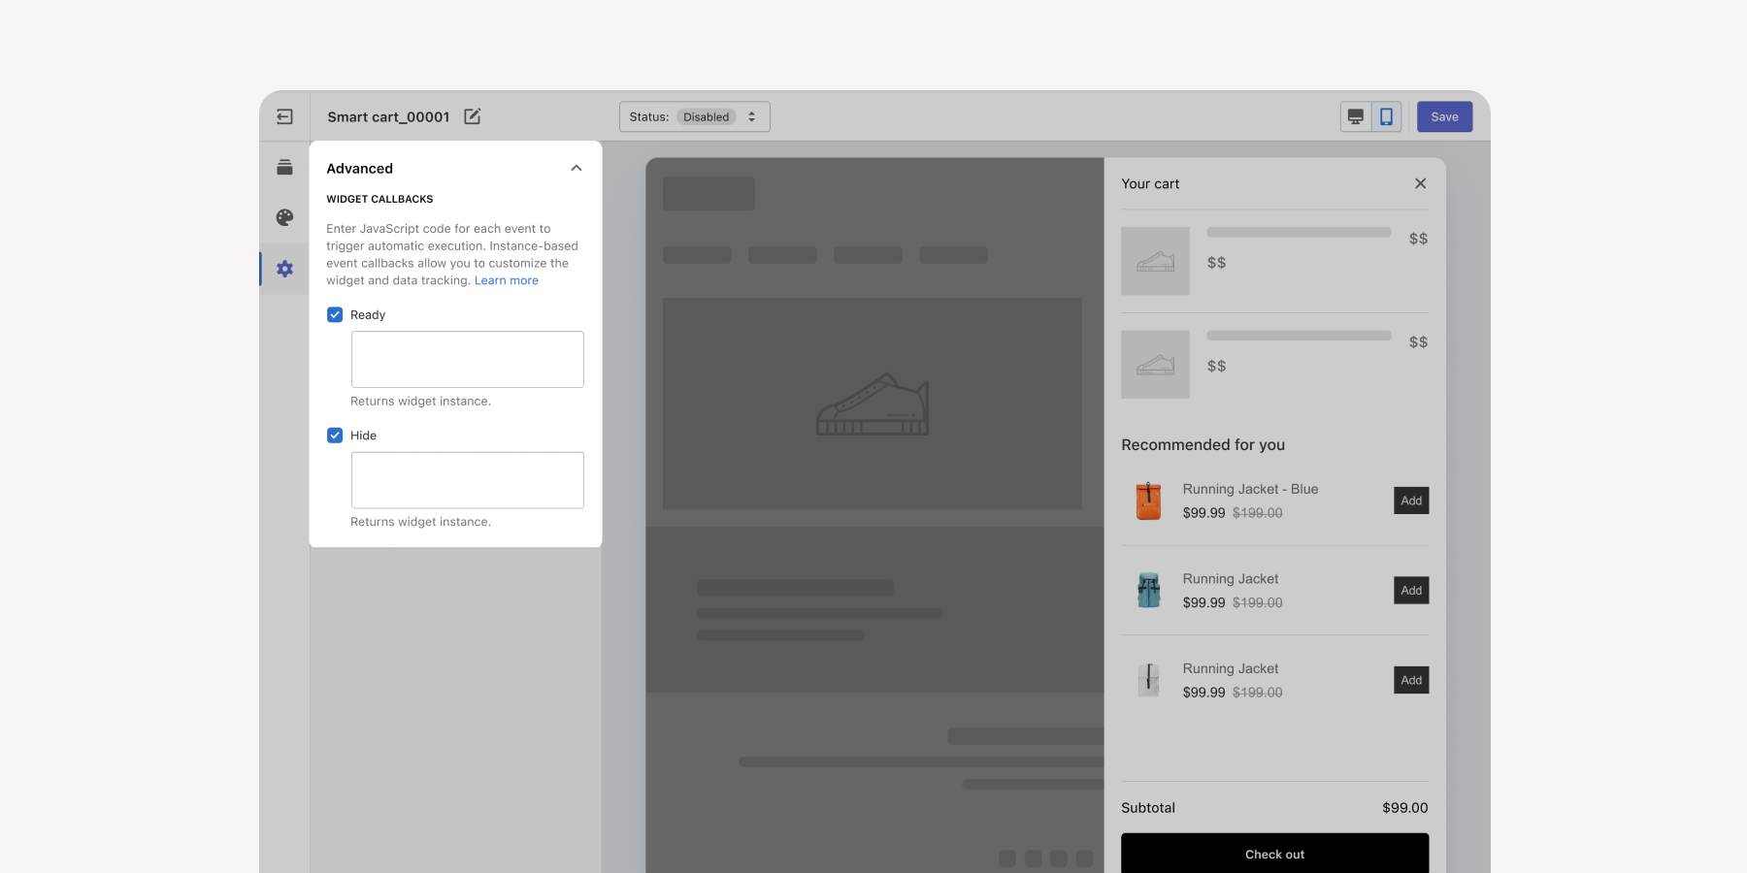Focus the Ready JavaScript code field
1747x873 pixels.
point(468,360)
